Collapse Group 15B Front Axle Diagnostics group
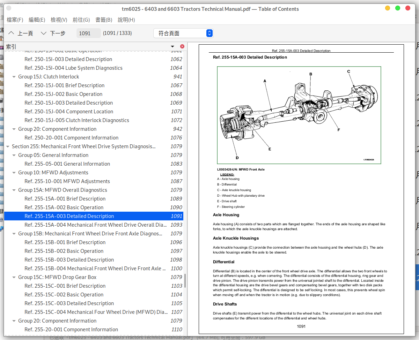419x340 pixels. click(x=14, y=234)
